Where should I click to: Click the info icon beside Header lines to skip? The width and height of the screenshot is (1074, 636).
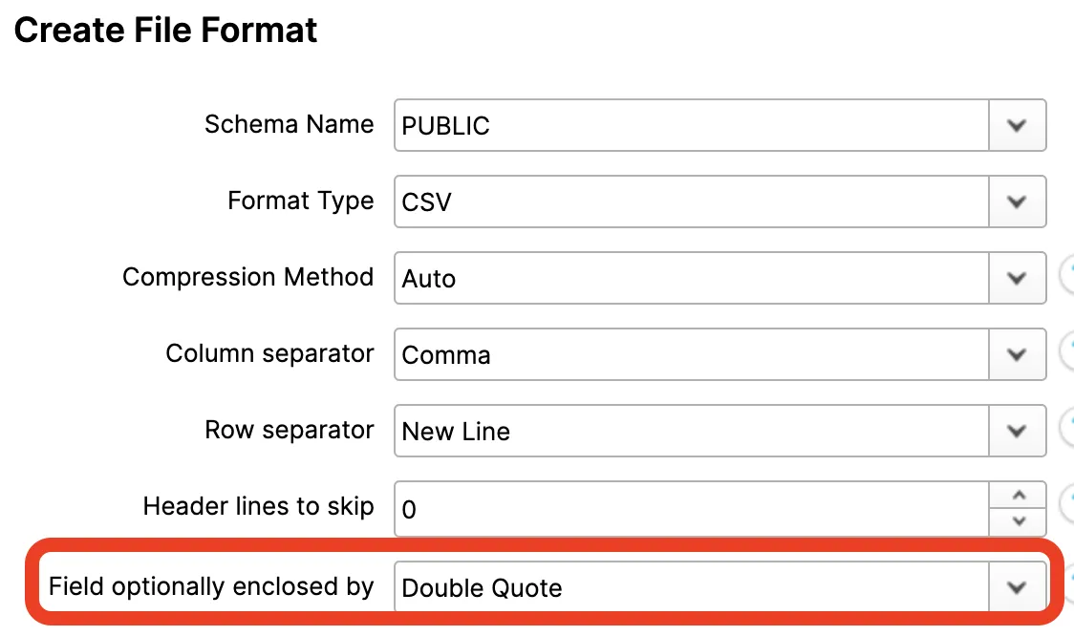[x=1068, y=507]
